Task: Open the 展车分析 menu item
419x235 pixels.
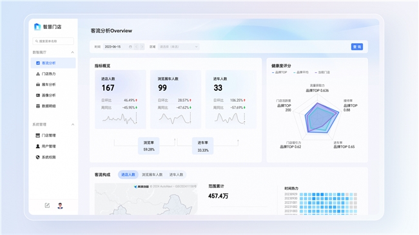Action: click(x=53, y=84)
